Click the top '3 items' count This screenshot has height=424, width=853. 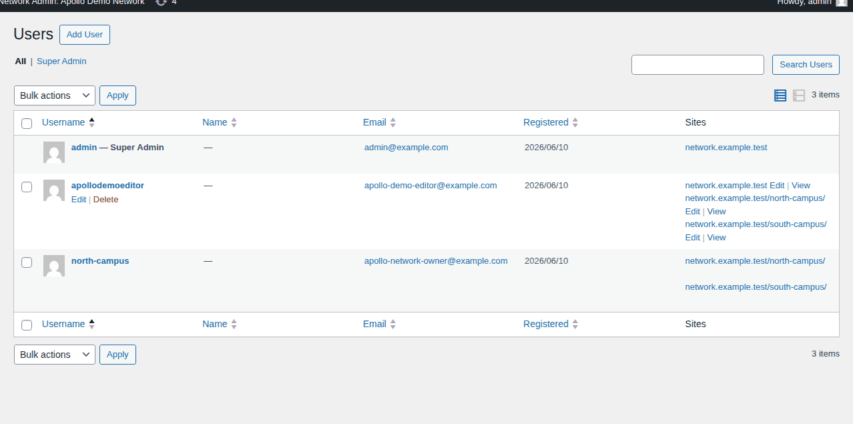[826, 95]
